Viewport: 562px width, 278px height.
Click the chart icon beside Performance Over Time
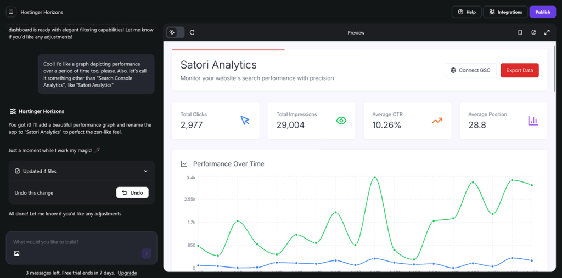pos(184,164)
